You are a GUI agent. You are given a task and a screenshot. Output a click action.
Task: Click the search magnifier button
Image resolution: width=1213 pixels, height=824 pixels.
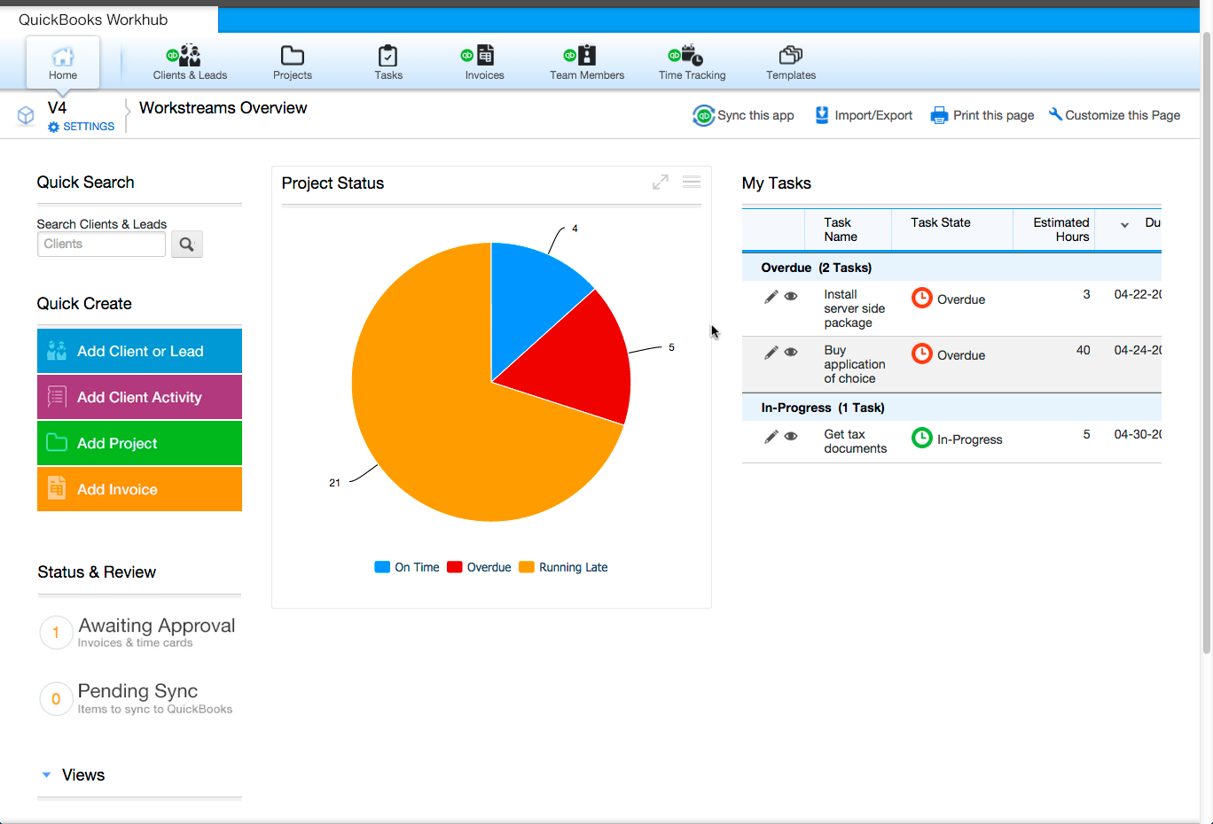tap(186, 245)
